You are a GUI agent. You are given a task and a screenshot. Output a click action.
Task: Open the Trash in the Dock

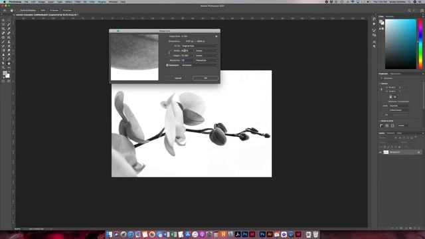315,234
